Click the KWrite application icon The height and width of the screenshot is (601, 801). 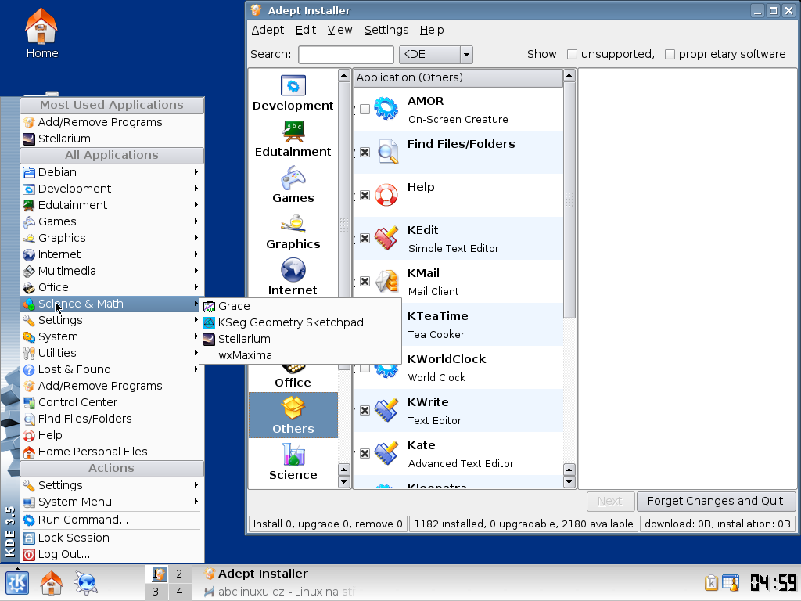point(386,410)
